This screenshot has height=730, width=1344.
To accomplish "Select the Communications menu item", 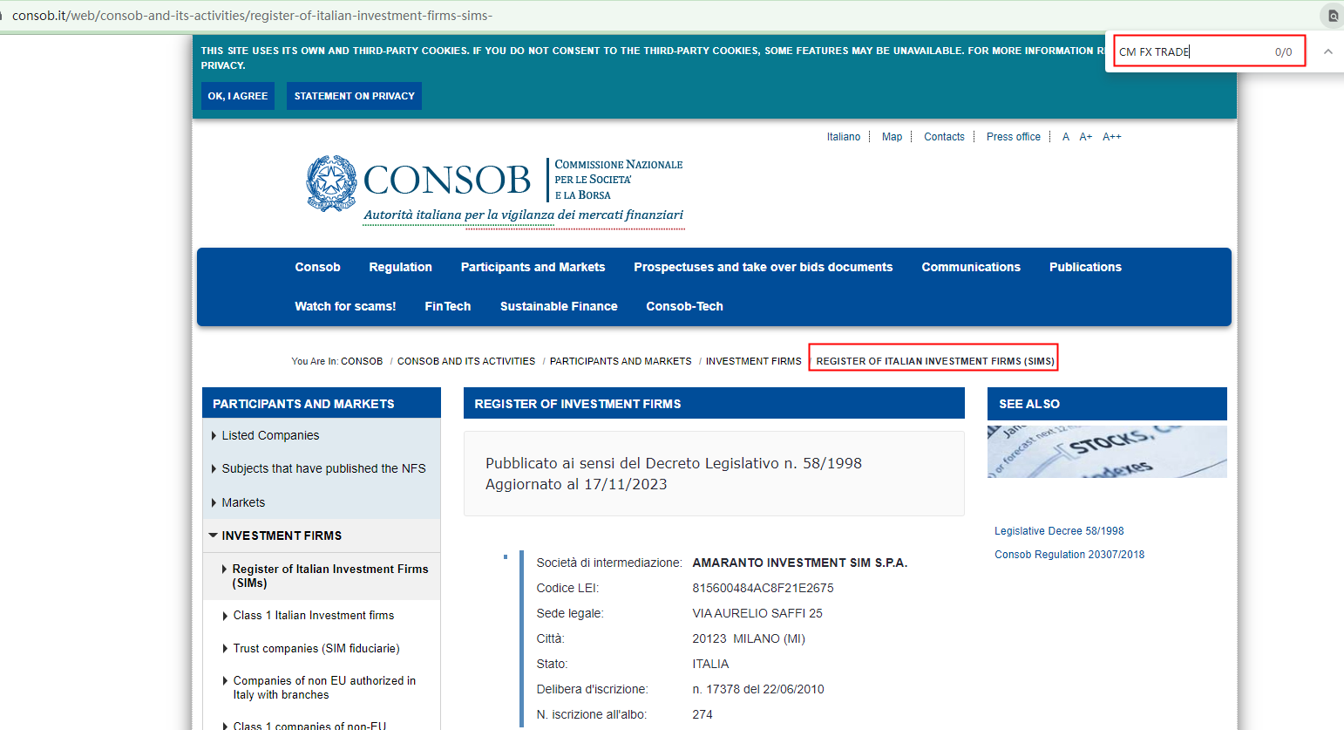I will pyautogui.click(x=971, y=267).
